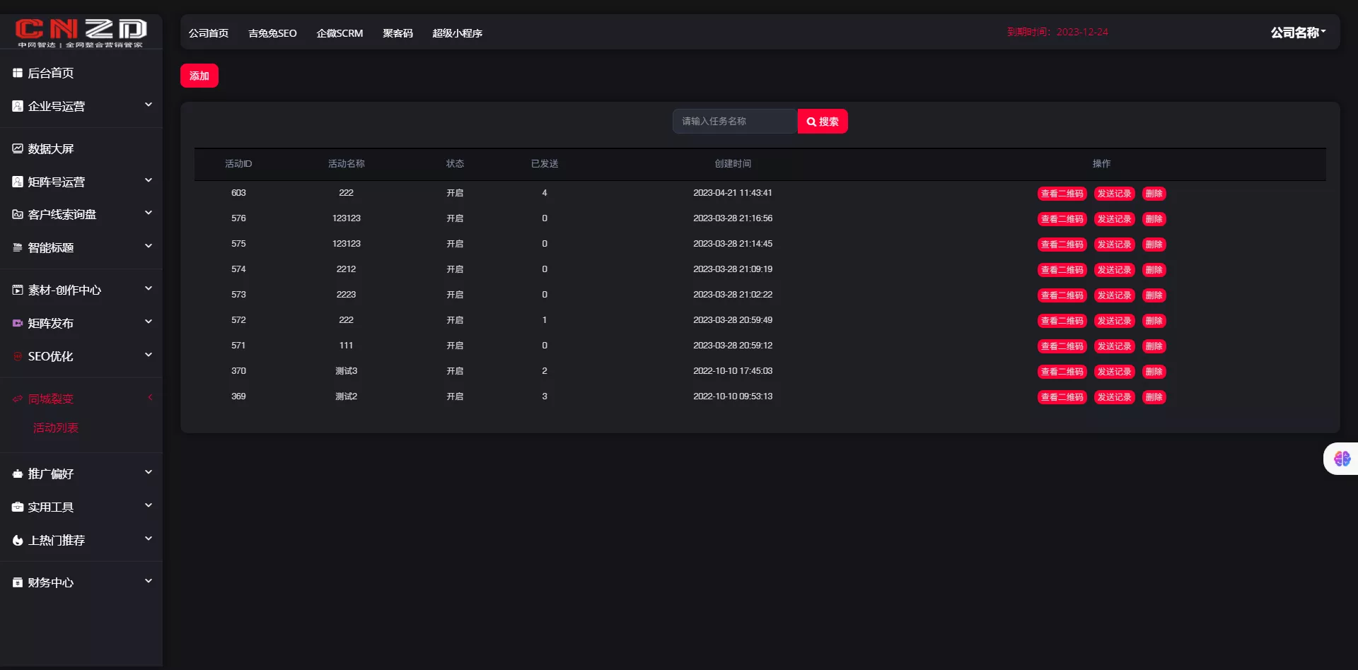
Task: Click the 后台首页 dashboard icon
Action: (x=18, y=73)
